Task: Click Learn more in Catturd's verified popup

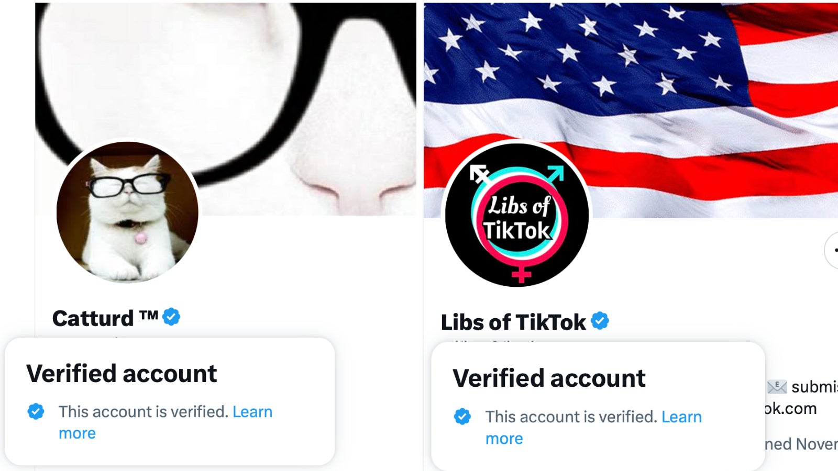Action: point(253,412)
